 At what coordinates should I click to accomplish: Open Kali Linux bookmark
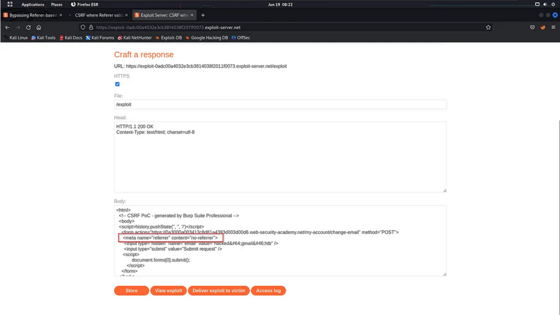16,38
